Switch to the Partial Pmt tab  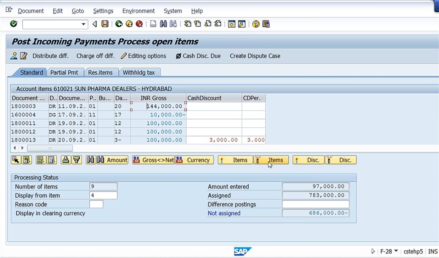64,73
